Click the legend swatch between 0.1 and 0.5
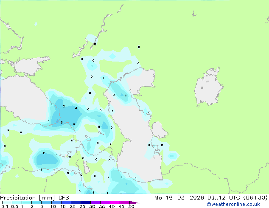Screen dimensions: 269x208 coord(7,202)
